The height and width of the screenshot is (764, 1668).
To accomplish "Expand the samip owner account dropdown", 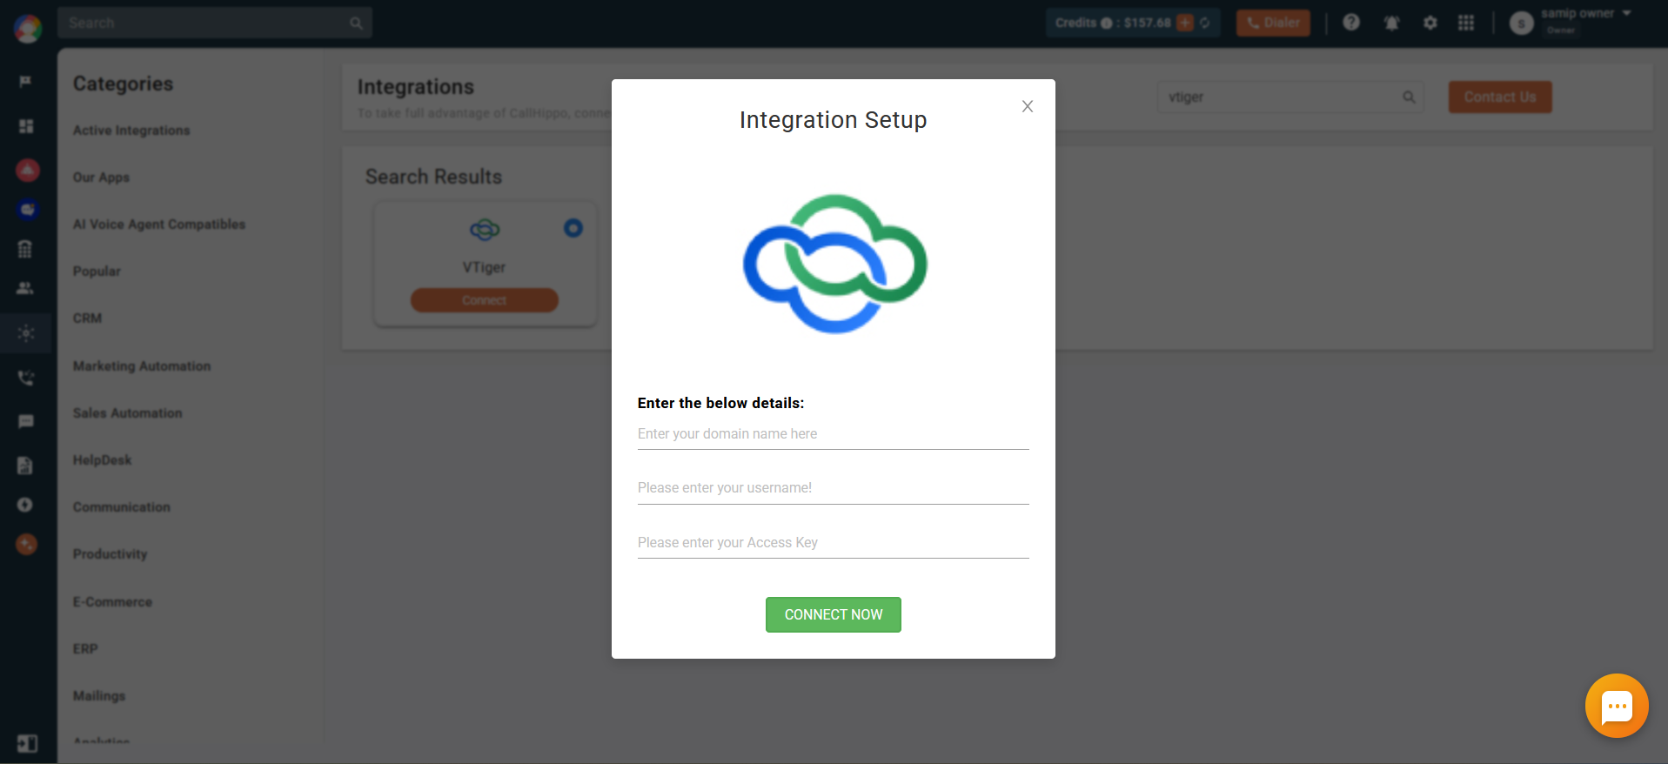I will pyautogui.click(x=1626, y=13).
